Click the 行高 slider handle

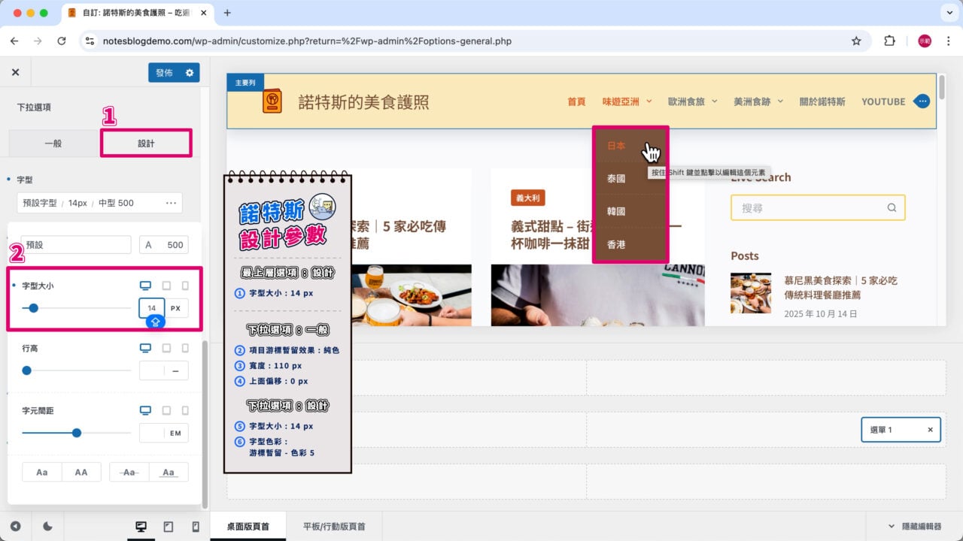27,370
